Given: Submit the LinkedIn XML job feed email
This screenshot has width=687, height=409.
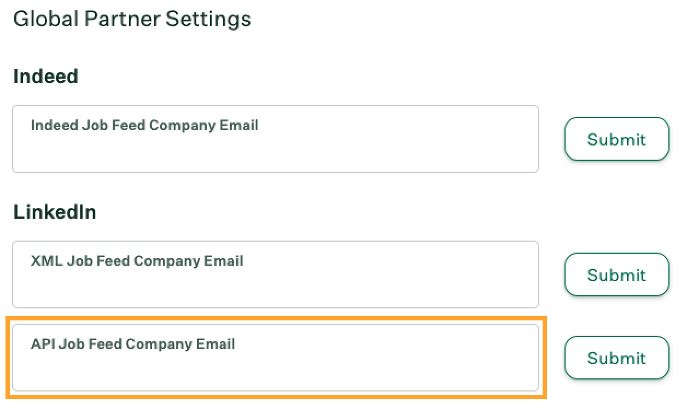Looking at the screenshot, I should (616, 275).
